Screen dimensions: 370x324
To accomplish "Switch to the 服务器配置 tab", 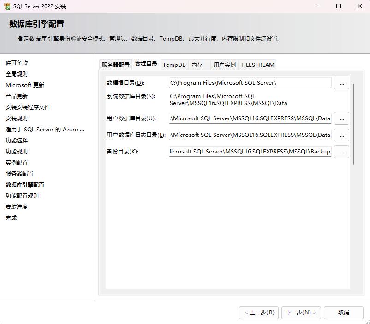I will [116, 65].
